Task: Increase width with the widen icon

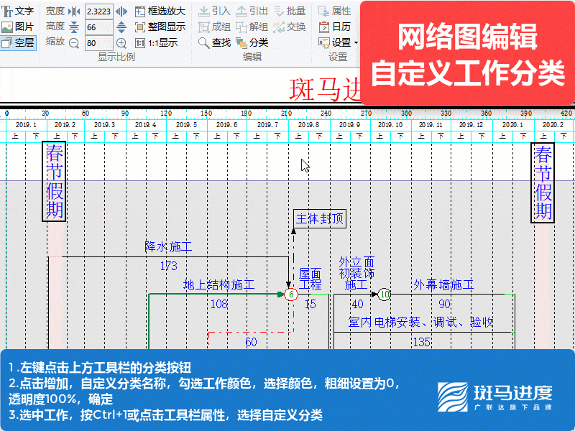Action: tap(121, 11)
